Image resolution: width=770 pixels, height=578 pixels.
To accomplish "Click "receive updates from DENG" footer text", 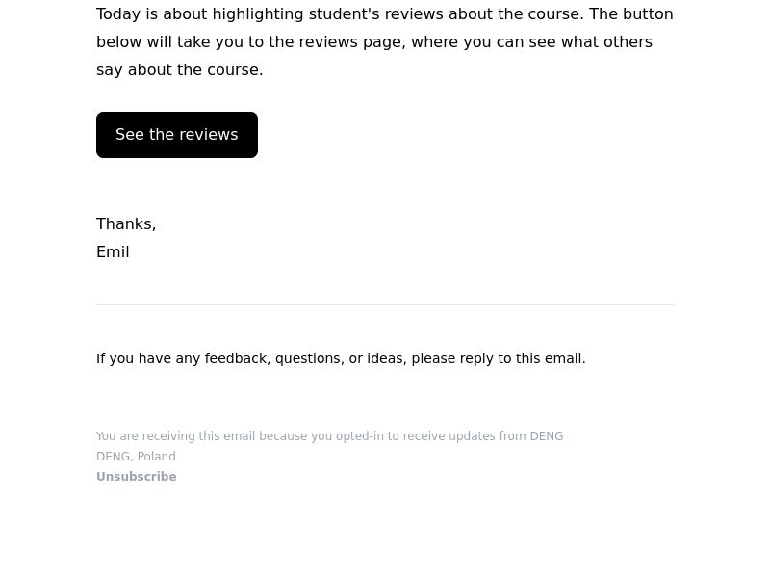I will click(483, 436).
